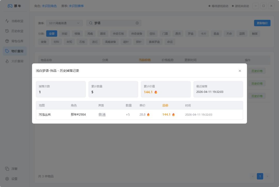Click the gamepad app logo icon
Image resolution: width=279 pixels, height=187 pixels.
pos(10,6)
